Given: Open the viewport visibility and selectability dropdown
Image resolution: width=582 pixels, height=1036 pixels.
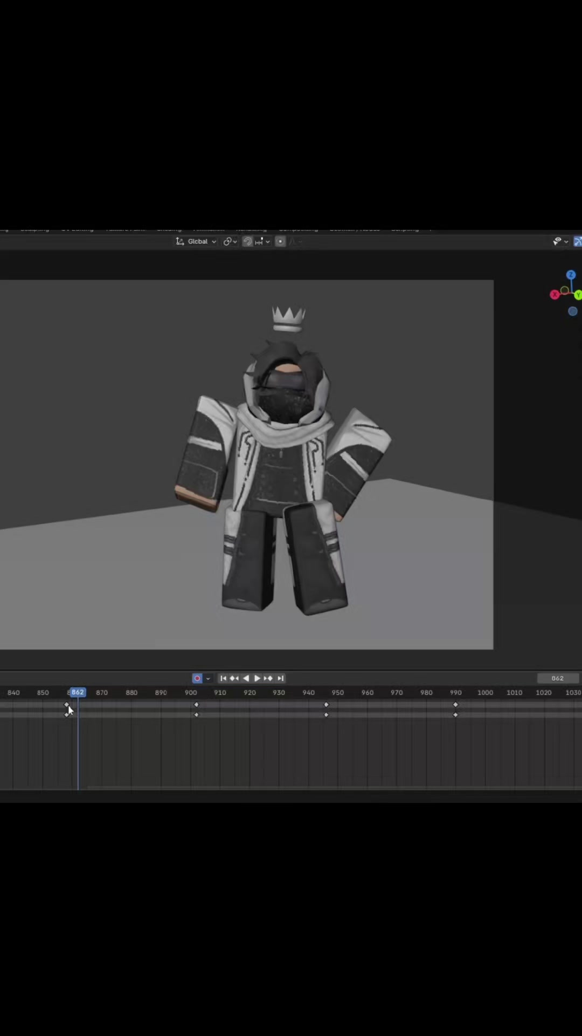Looking at the screenshot, I should point(560,241).
